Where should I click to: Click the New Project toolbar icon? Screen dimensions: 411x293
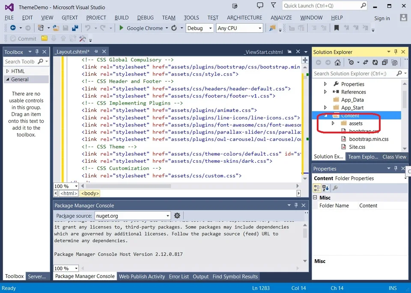click(41, 28)
